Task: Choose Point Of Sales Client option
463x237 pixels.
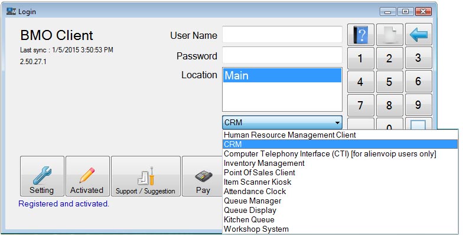Action: (340, 173)
